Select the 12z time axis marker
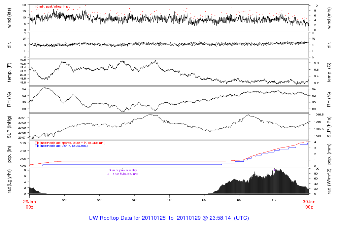338x231 pixels. [x=169, y=200]
